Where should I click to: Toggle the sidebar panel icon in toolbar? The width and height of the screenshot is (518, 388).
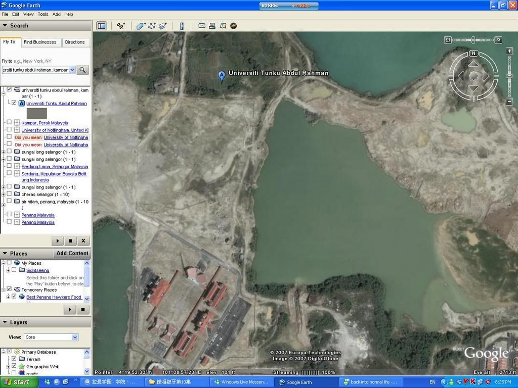pos(101,26)
